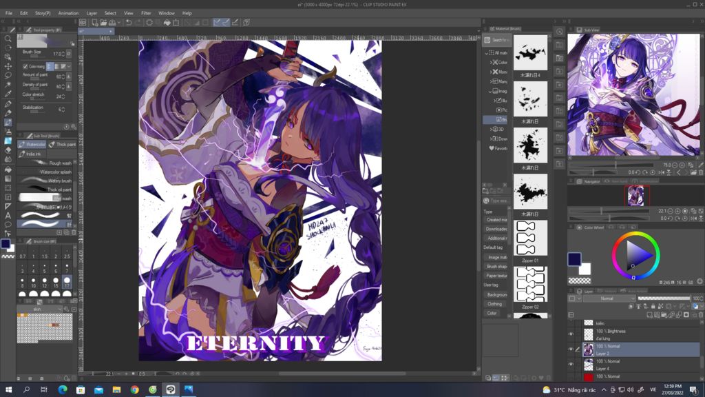
Task: Open the Color mixing options dropdown arrow
Action: [68, 67]
